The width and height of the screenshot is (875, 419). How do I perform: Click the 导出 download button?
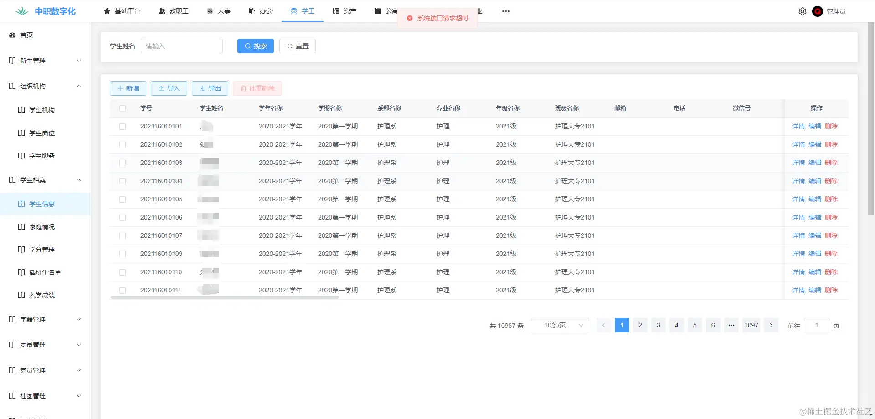tap(210, 88)
